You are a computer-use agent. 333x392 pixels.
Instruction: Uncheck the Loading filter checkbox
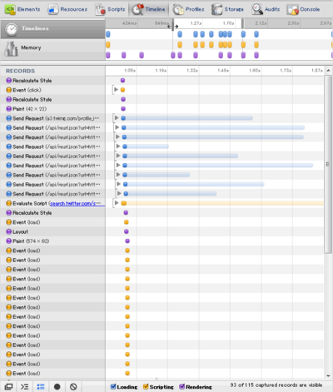tap(113, 386)
